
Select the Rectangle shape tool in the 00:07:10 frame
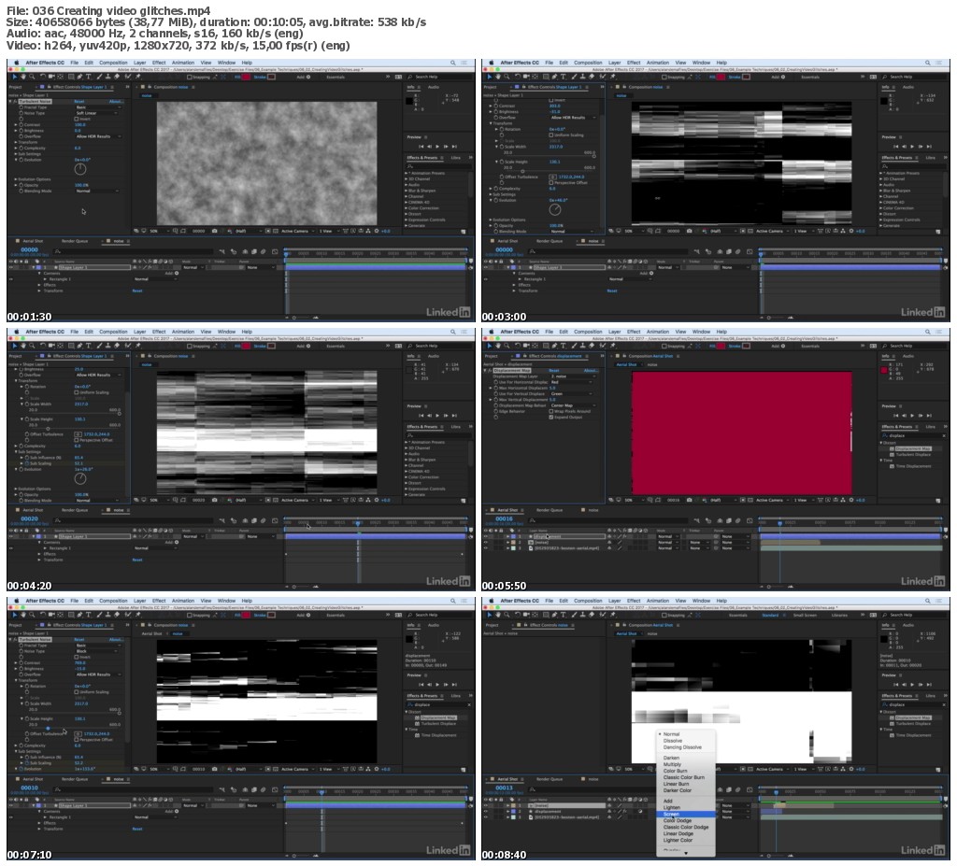[x=70, y=616]
